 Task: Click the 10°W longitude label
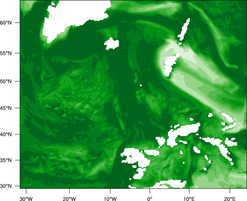(x=110, y=199)
